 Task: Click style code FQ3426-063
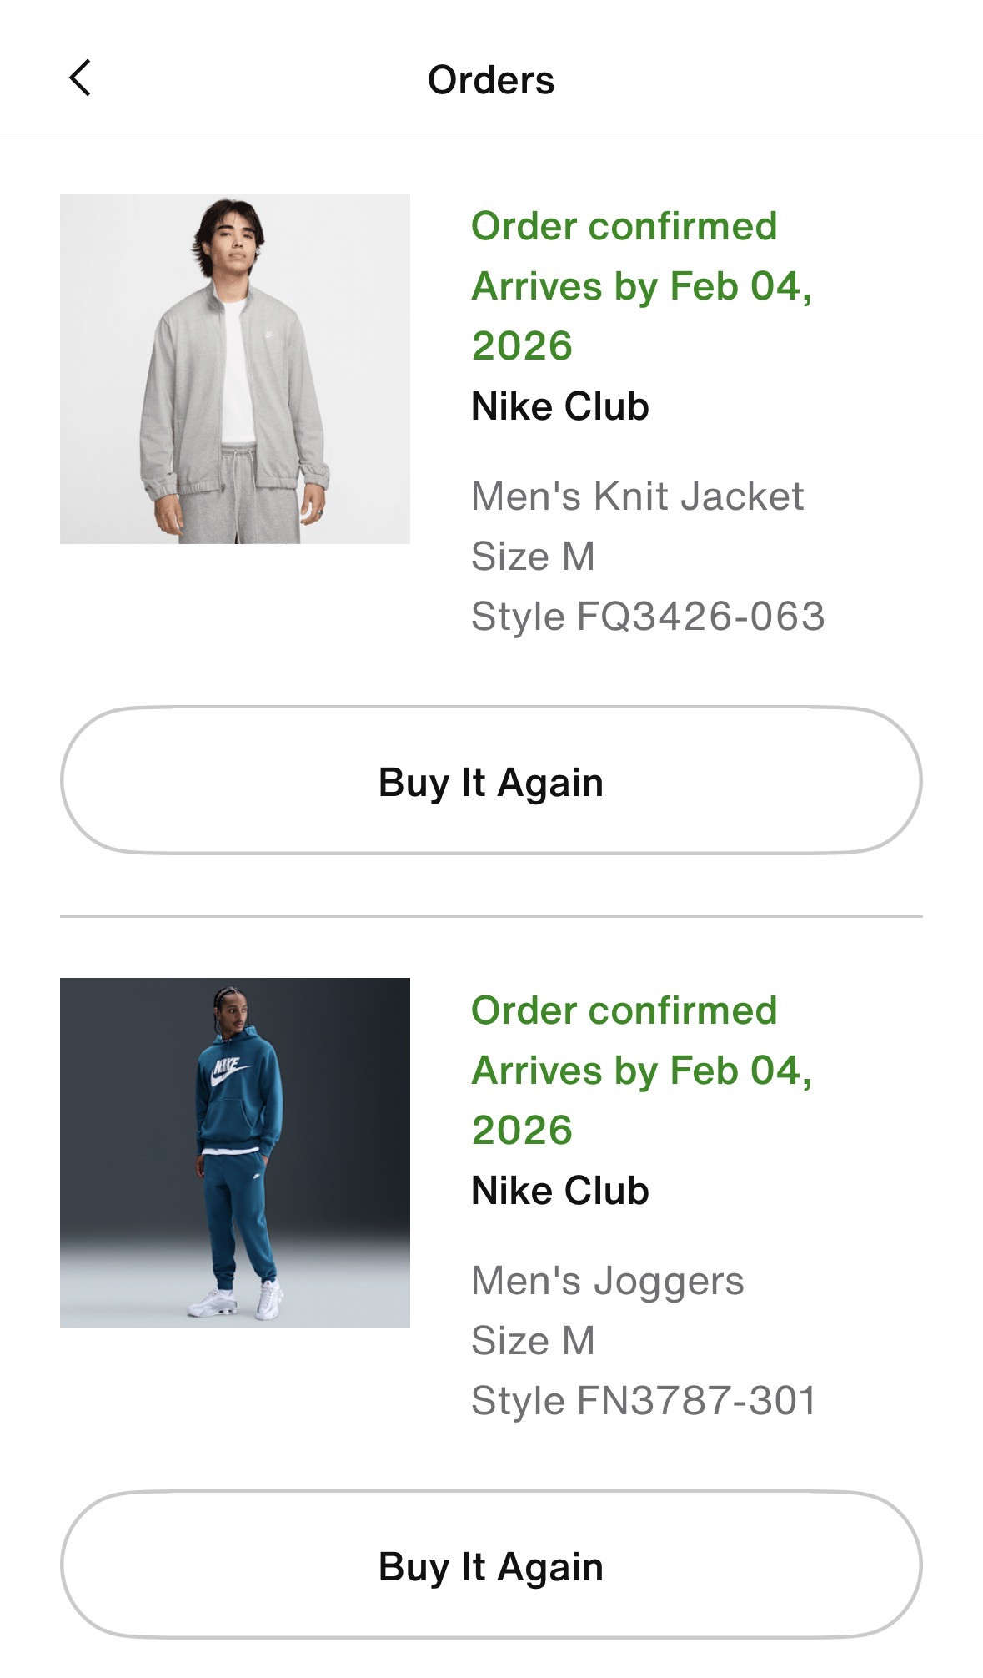648,617
